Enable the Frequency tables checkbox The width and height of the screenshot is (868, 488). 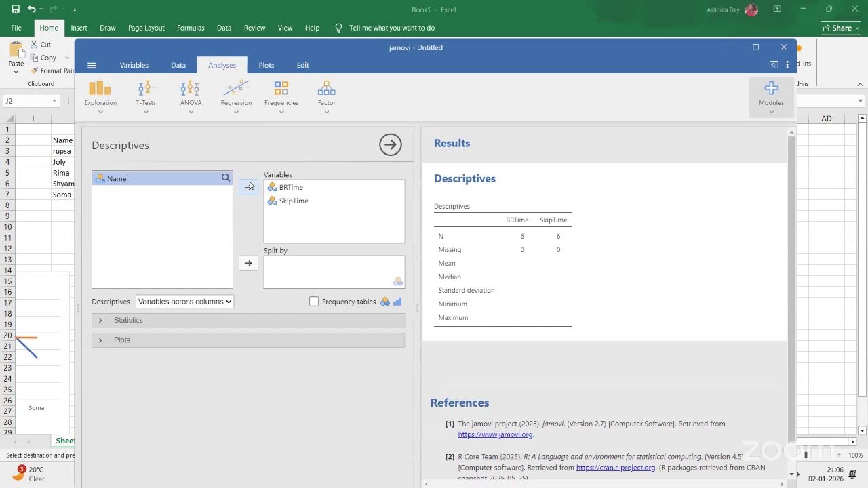tap(314, 302)
